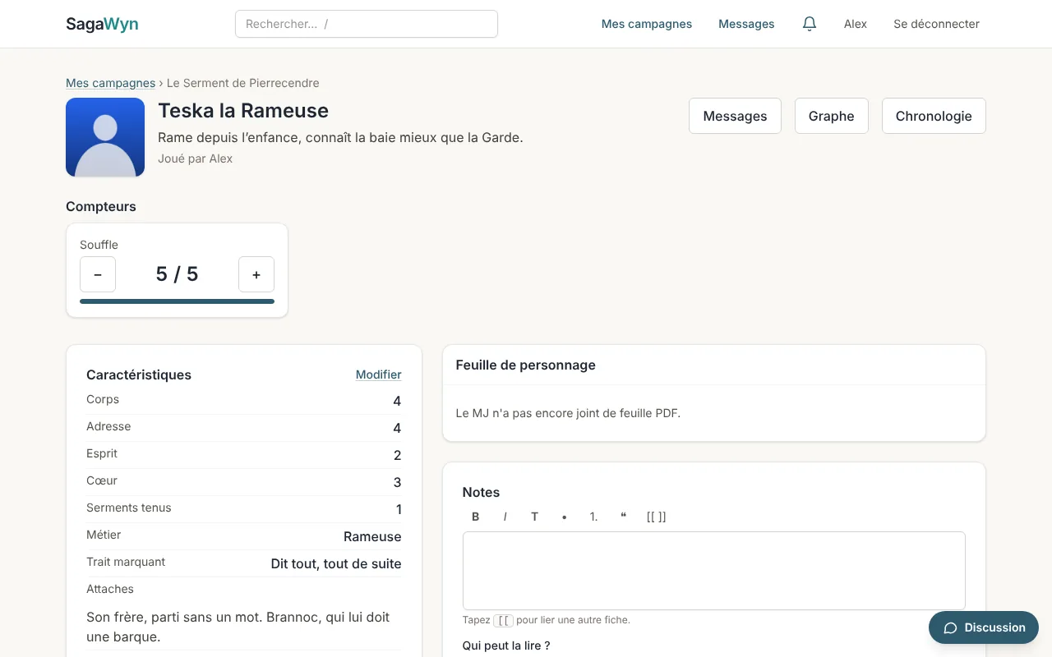This screenshot has height=657, width=1052.
Task: Decrease the Souffle counter
Action: pyautogui.click(x=98, y=274)
